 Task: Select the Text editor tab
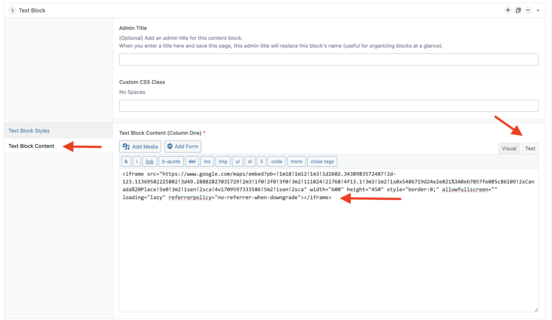(530, 148)
